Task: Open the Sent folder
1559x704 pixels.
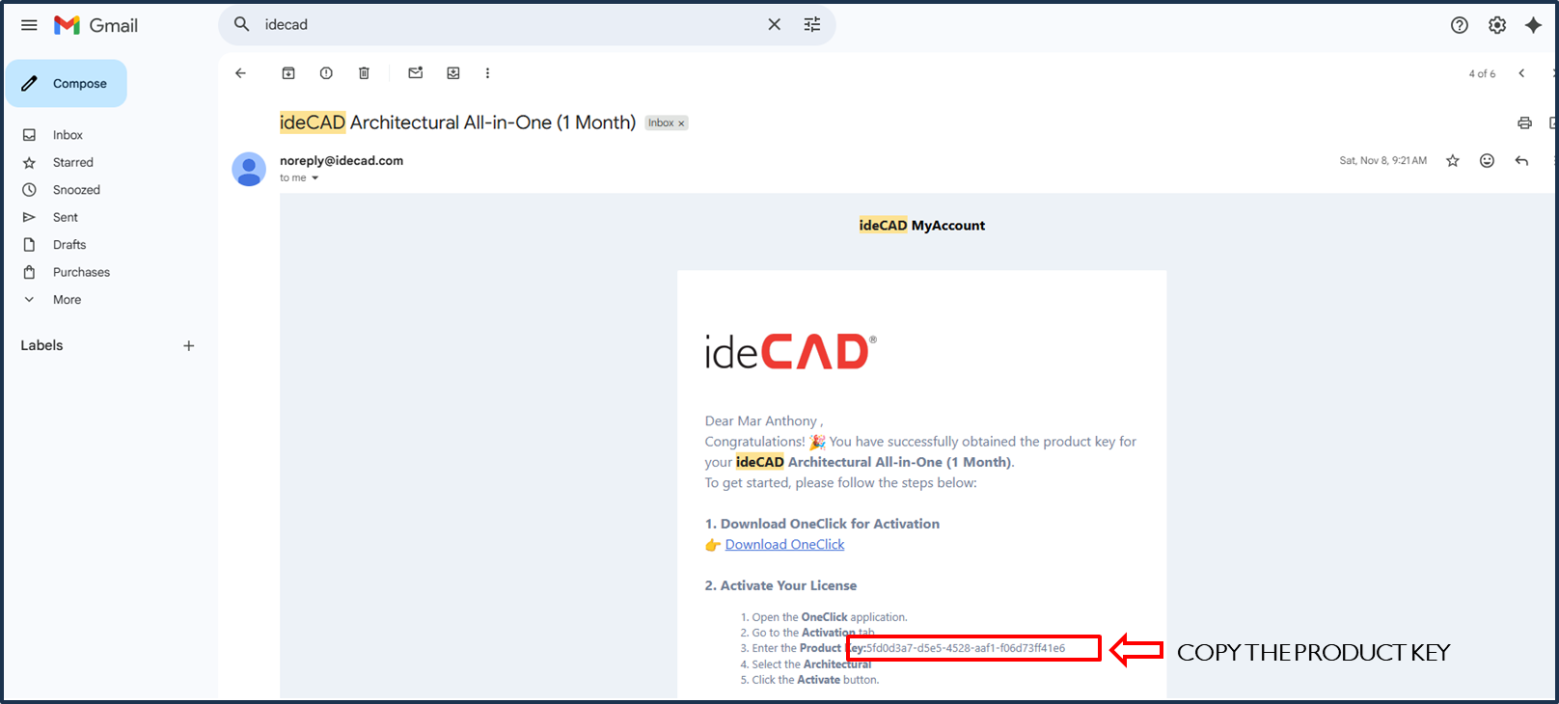Action: point(66,217)
